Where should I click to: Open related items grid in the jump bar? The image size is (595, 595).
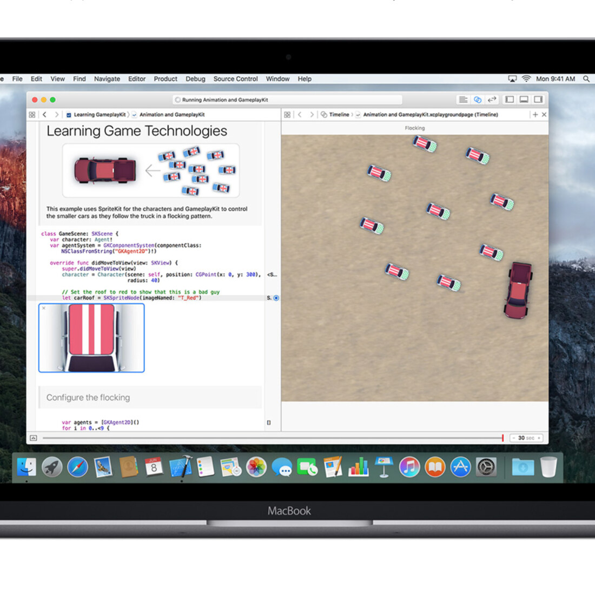[32, 115]
